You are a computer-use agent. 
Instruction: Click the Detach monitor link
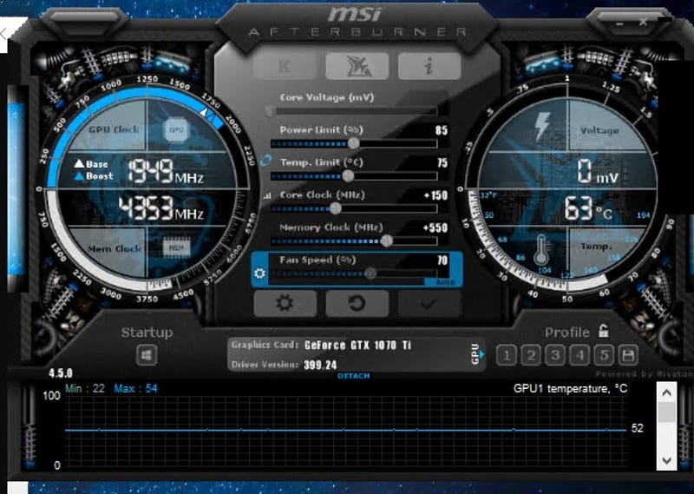click(353, 376)
